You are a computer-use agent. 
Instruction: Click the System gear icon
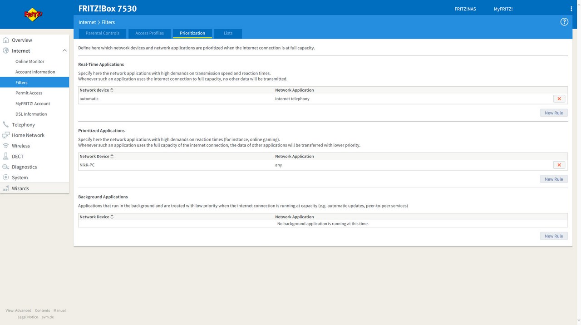coord(6,177)
